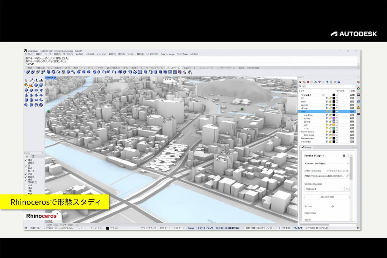Click the explode tool icon

coord(31,85)
